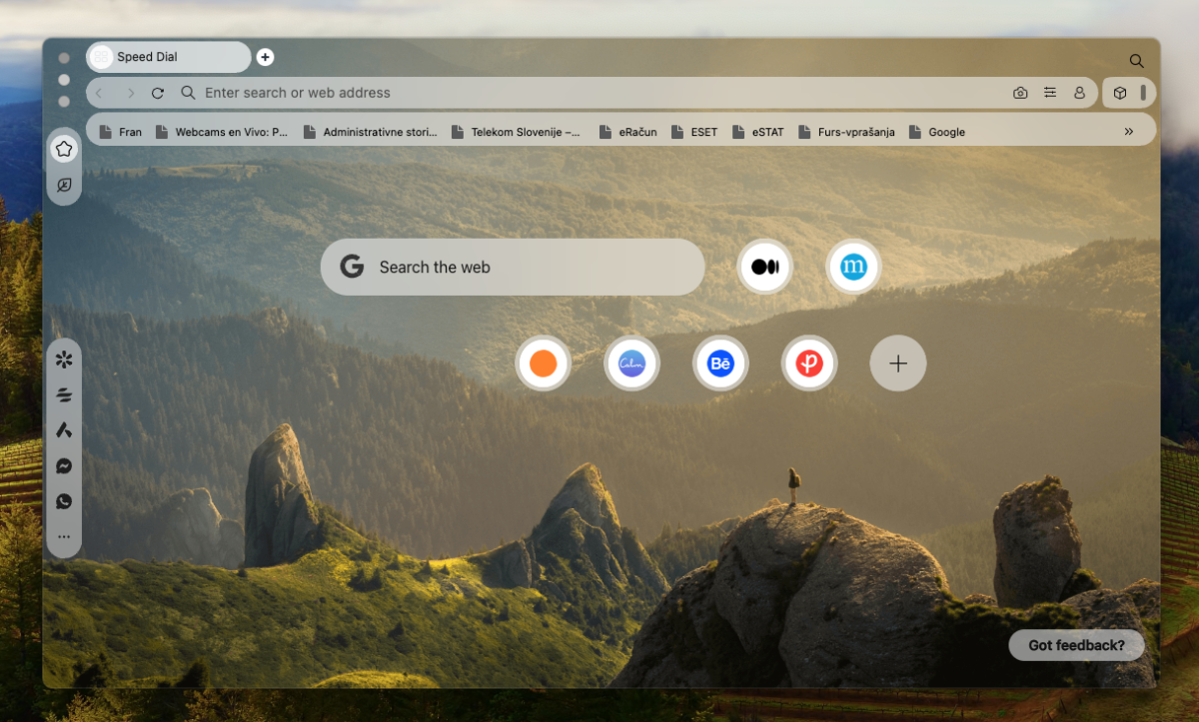
Task: Reload the current page
Action: pyautogui.click(x=158, y=93)
